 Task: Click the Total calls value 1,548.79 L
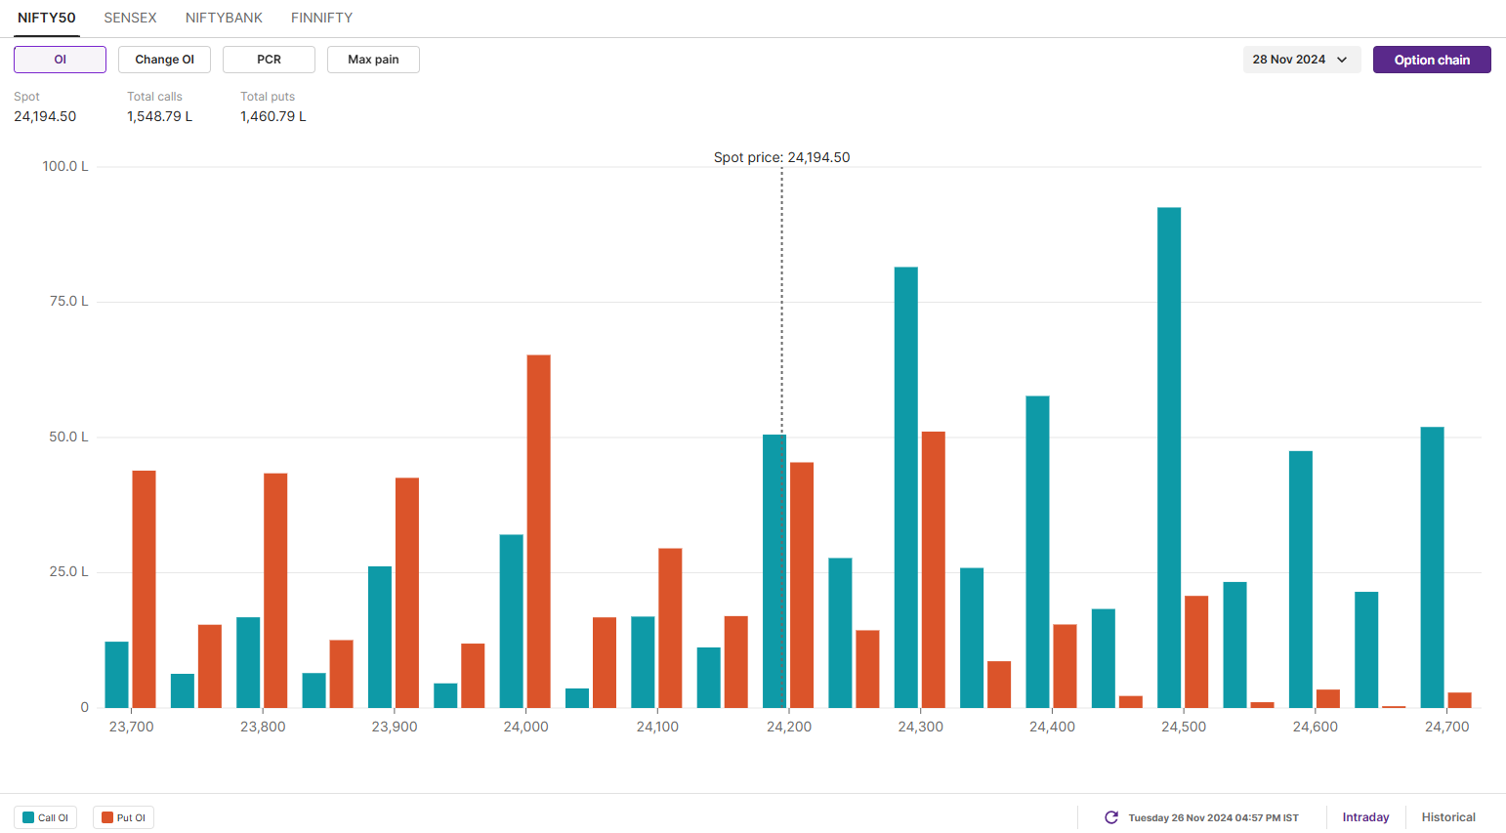point(159,116)
